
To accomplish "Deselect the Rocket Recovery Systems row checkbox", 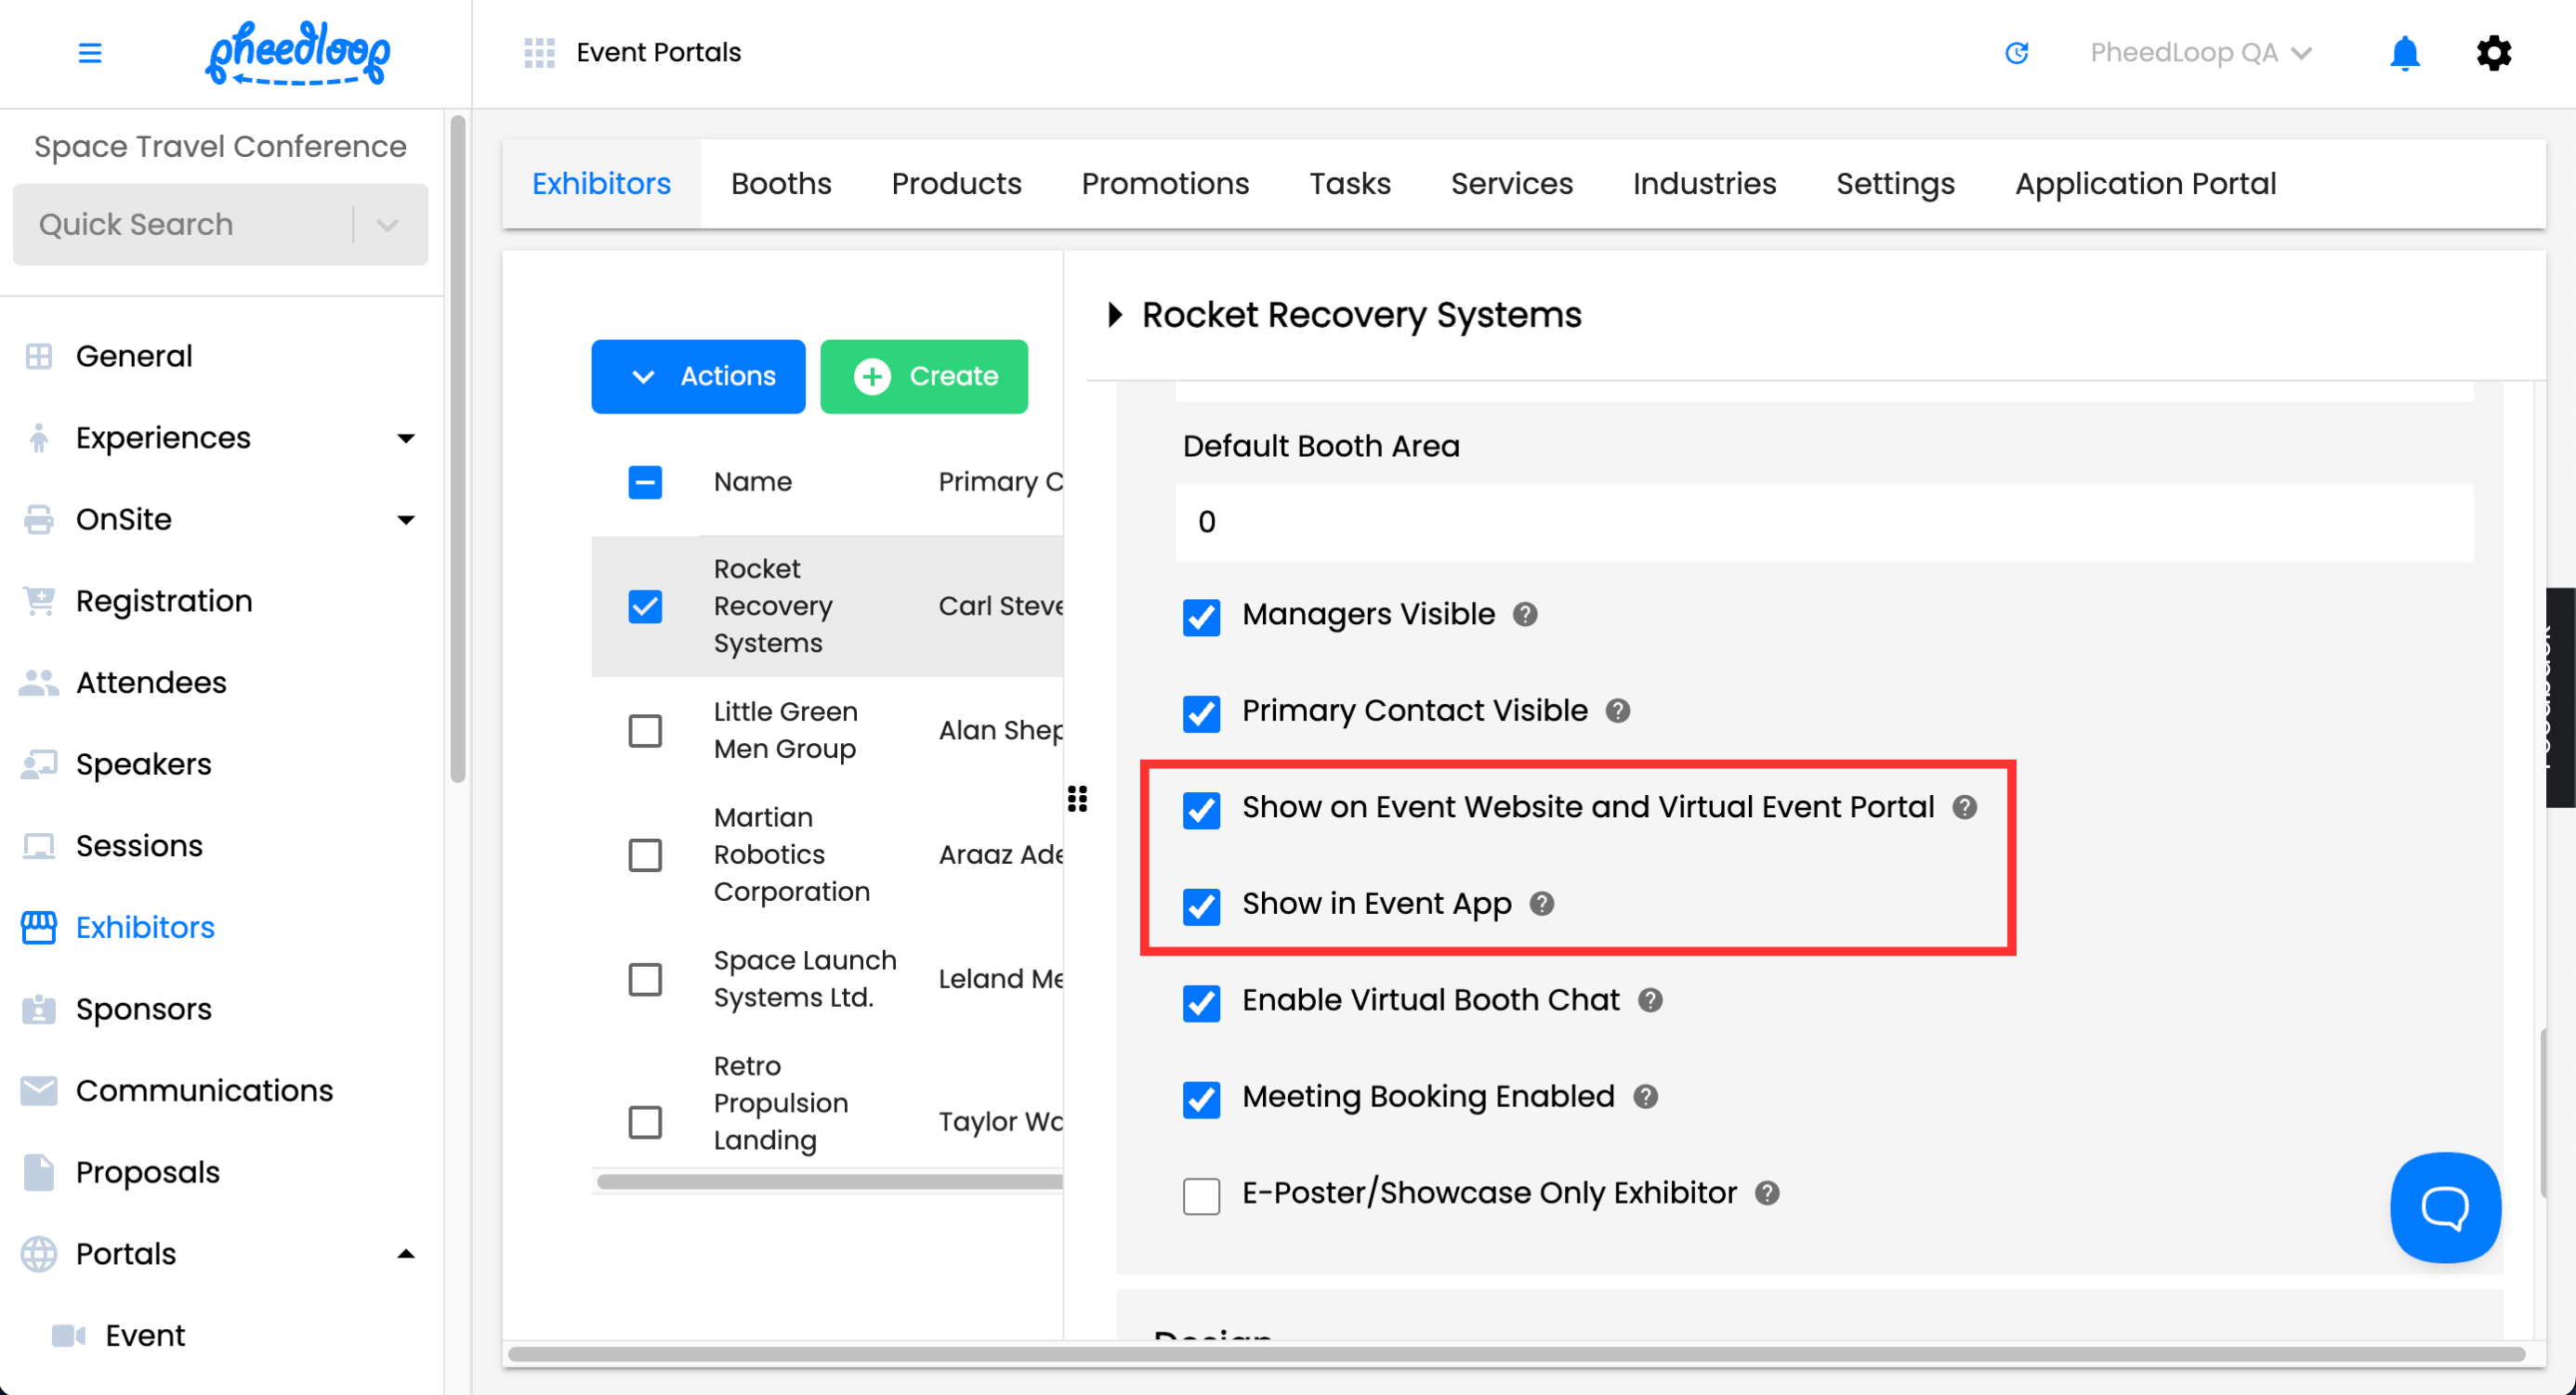I will point(645,606).
